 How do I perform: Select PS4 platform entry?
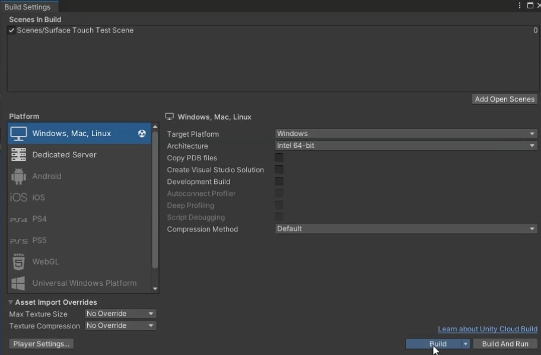[x=79, y=219]
